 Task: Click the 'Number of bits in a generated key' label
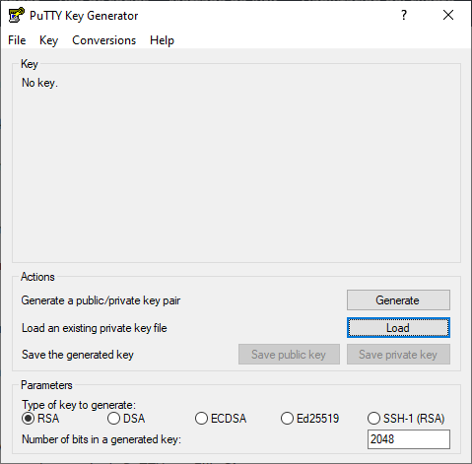pos(101,439)
